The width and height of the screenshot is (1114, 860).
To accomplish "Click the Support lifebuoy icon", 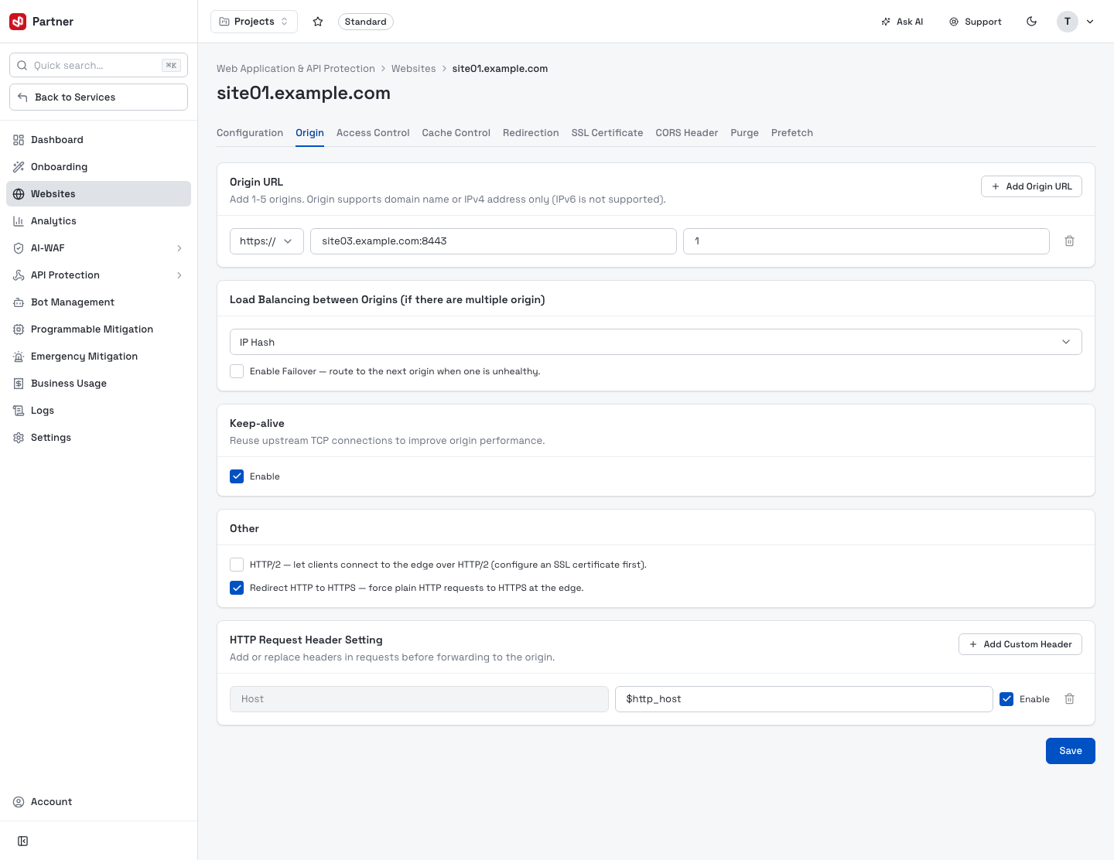I will pos(954,22).
